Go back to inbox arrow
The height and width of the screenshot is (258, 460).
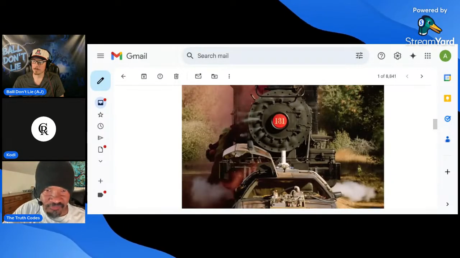123,76
